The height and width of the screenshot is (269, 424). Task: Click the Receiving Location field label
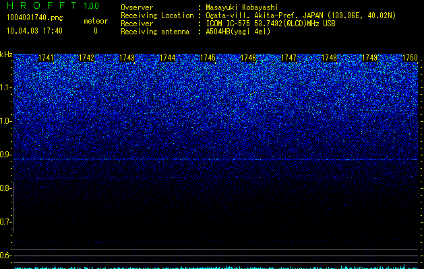[x=157, y=15]
